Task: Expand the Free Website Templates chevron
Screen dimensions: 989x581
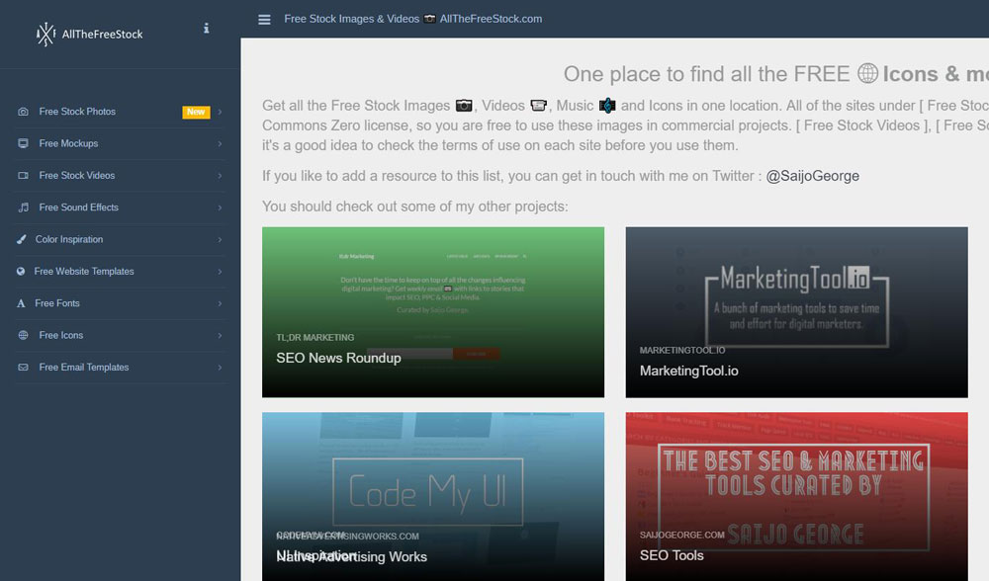Action: (220, 272)
